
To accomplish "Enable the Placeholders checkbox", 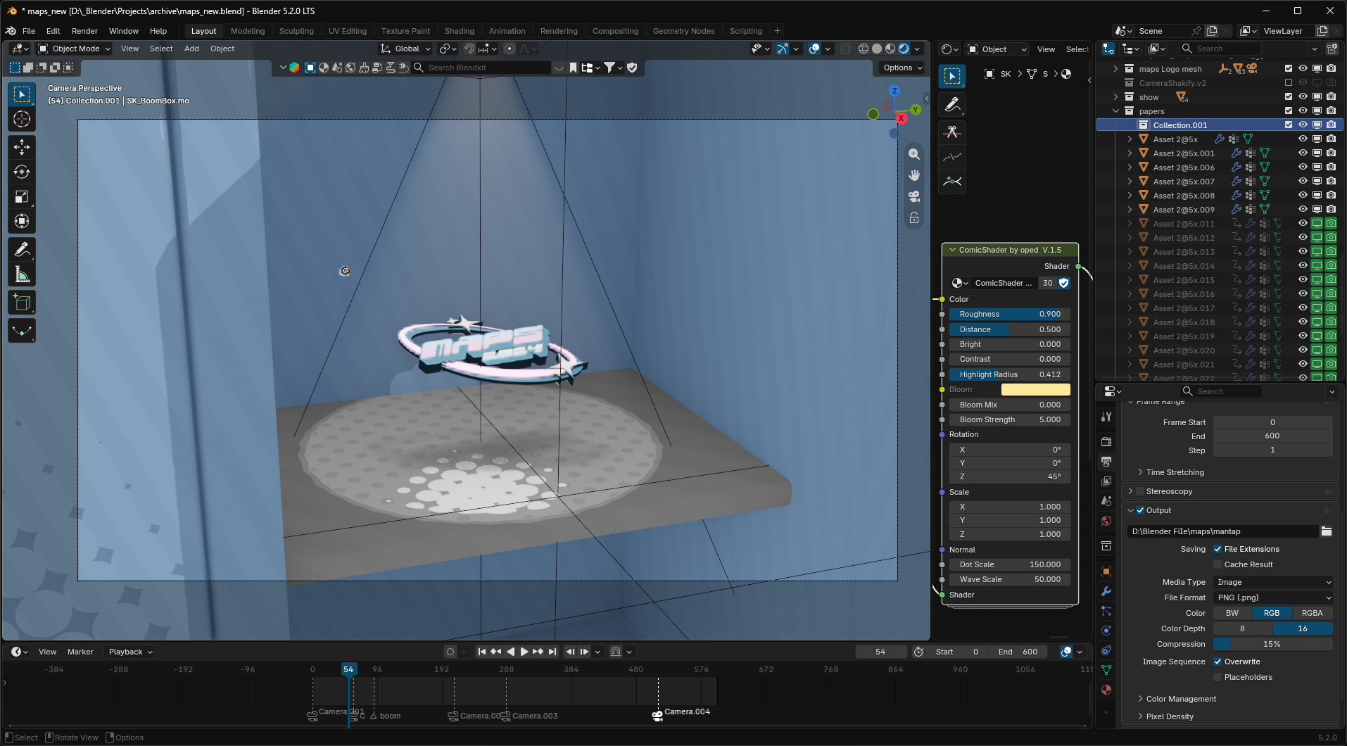I will [x=1218, y=677].
